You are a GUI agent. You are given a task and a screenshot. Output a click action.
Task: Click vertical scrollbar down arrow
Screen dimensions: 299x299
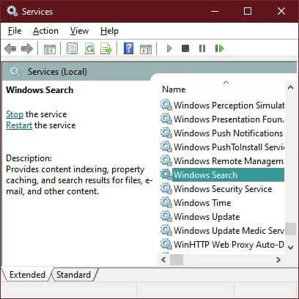coord(290,247)
